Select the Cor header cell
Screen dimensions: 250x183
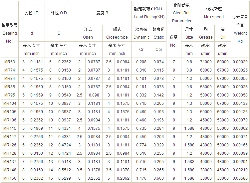159,50
